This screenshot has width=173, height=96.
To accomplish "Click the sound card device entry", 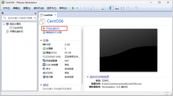I will tap(47, 69).
